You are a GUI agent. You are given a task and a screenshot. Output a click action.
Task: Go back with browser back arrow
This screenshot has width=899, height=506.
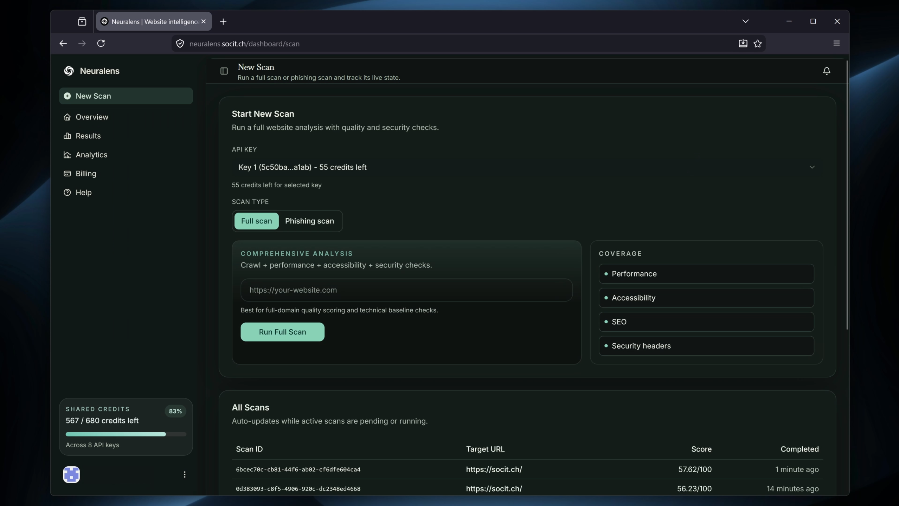(x=63, y=44)
